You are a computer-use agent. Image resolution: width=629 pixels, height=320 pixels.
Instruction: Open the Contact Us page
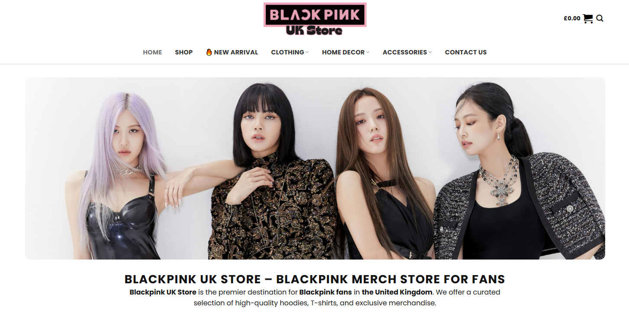[x=466, y=52]
